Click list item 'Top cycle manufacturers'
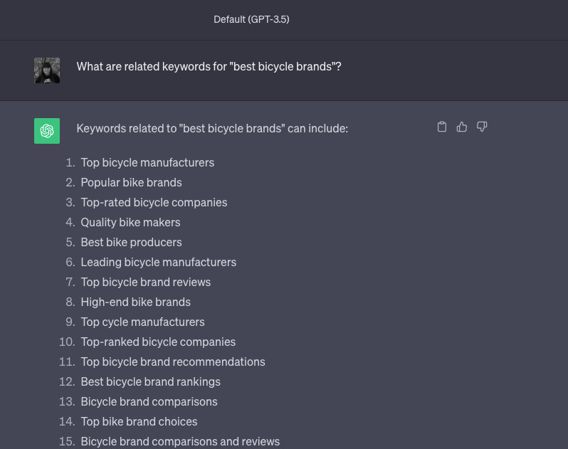568x449 pixels. click(x=142, y=322)
